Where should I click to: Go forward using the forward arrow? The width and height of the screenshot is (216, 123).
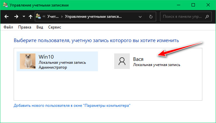click(16, 17)
